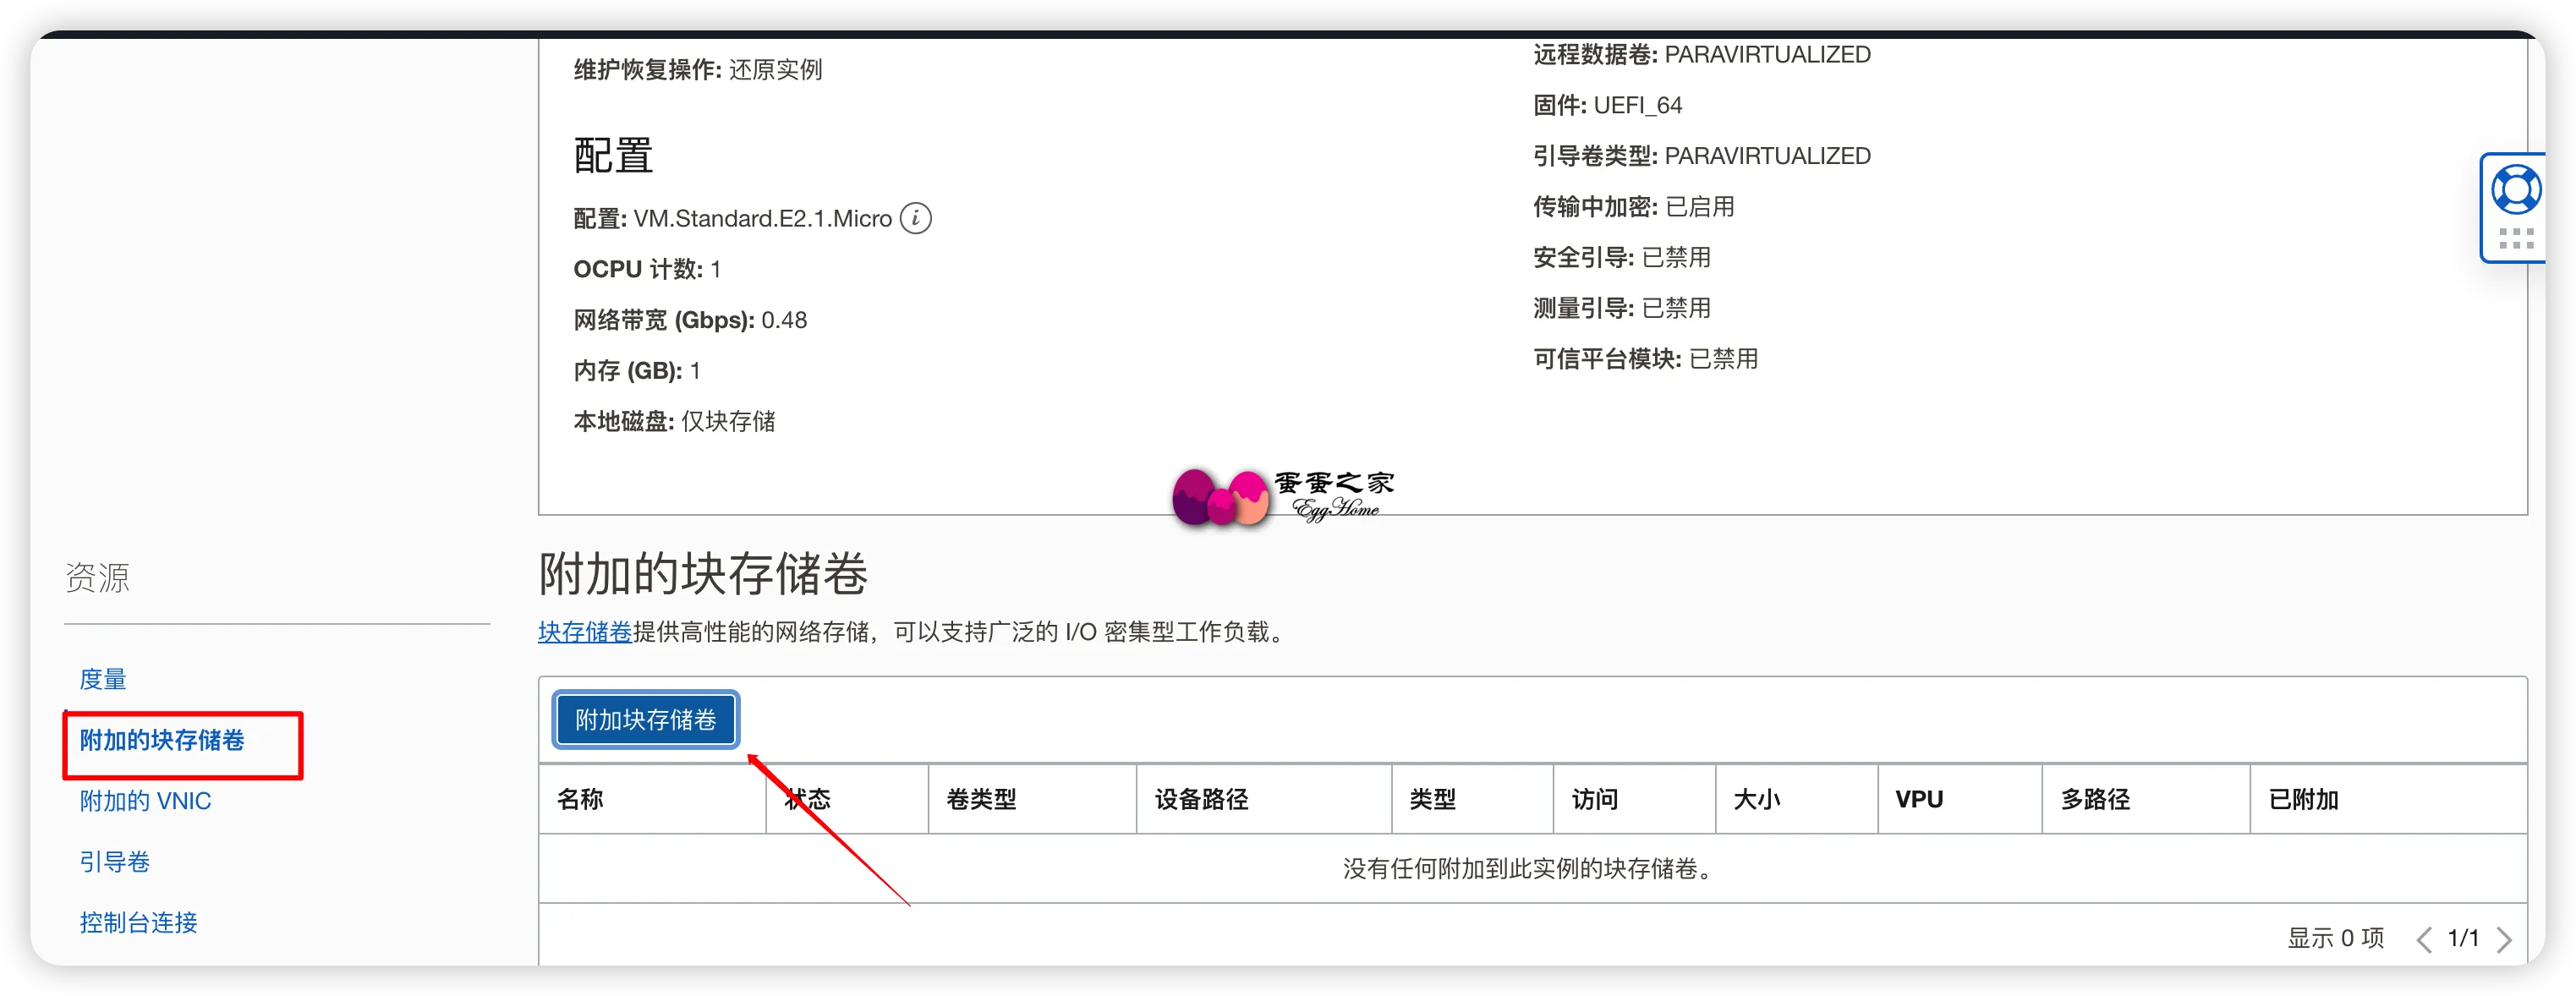Go to previous page with the chevron

(2424, 939)
